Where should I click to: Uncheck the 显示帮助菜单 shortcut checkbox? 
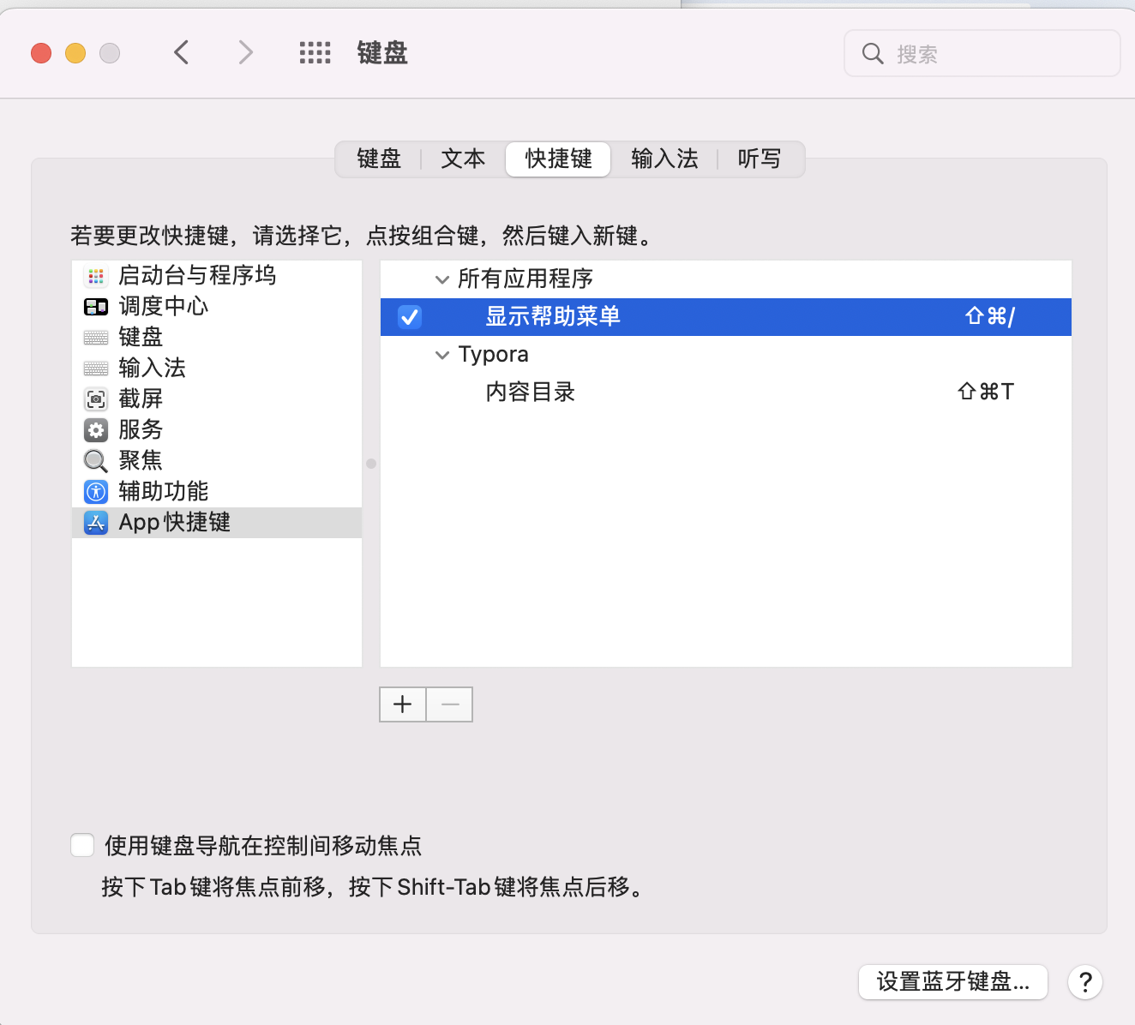pos(410,317)
